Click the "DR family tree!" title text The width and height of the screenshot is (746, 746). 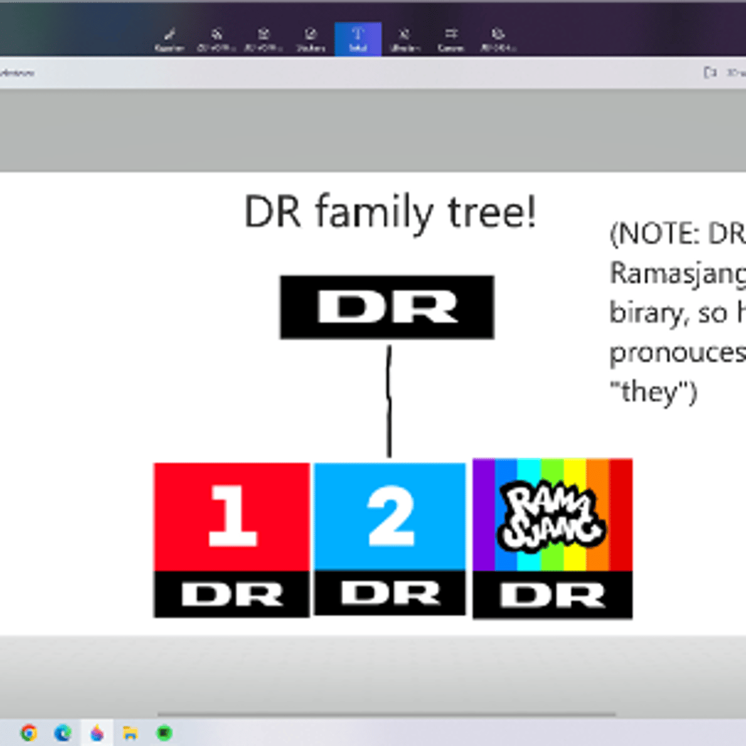(x=390, y=213)
